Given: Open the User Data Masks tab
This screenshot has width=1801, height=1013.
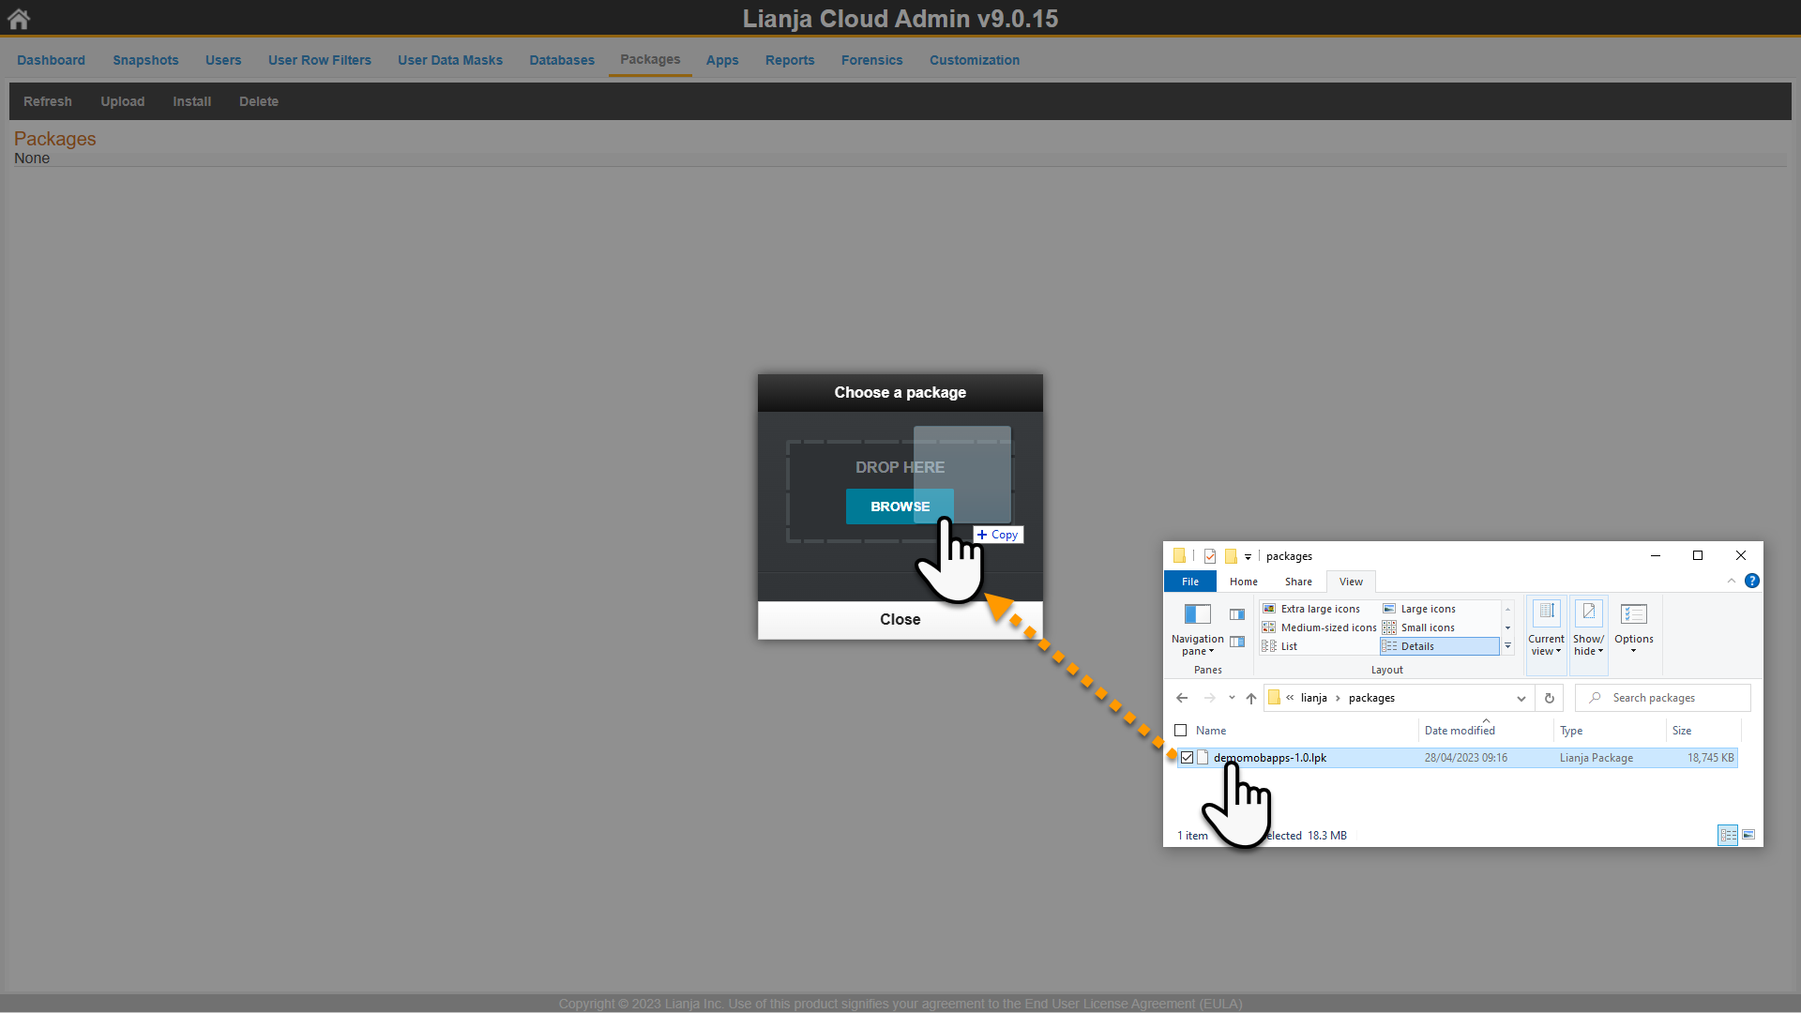Looking at the screenshot, I should (x=450, y=60).
